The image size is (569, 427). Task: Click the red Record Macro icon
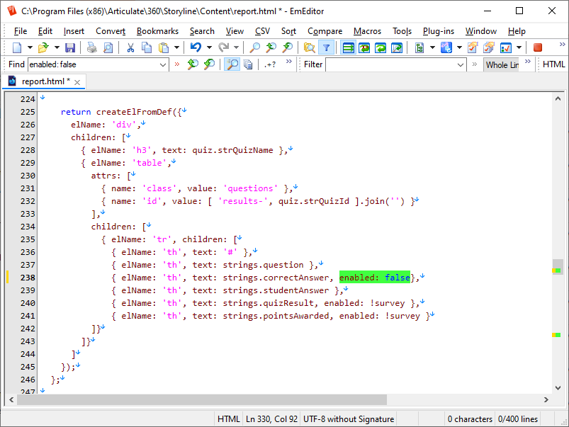click(x=538, y=47)
